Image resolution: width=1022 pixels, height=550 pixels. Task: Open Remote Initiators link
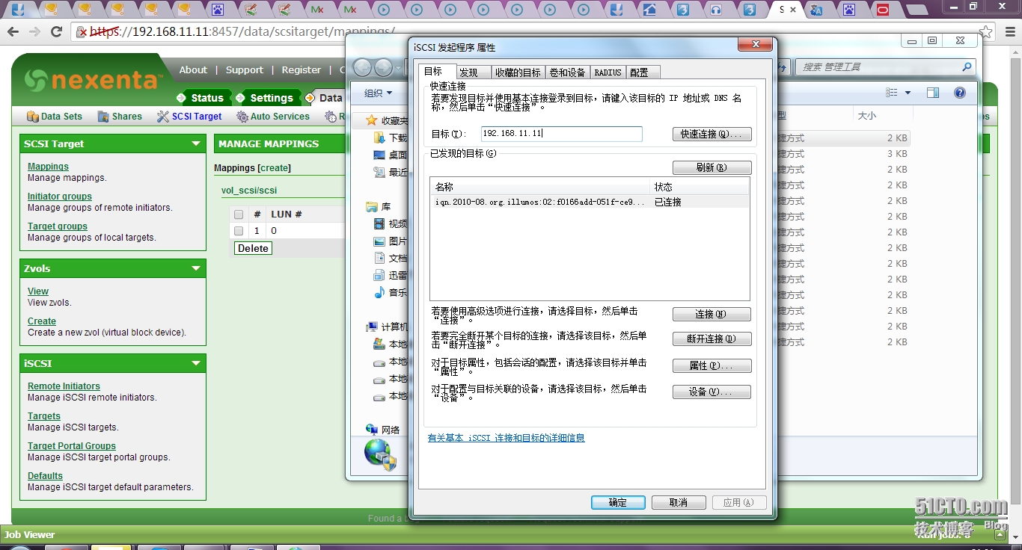[x=64, y=386]
